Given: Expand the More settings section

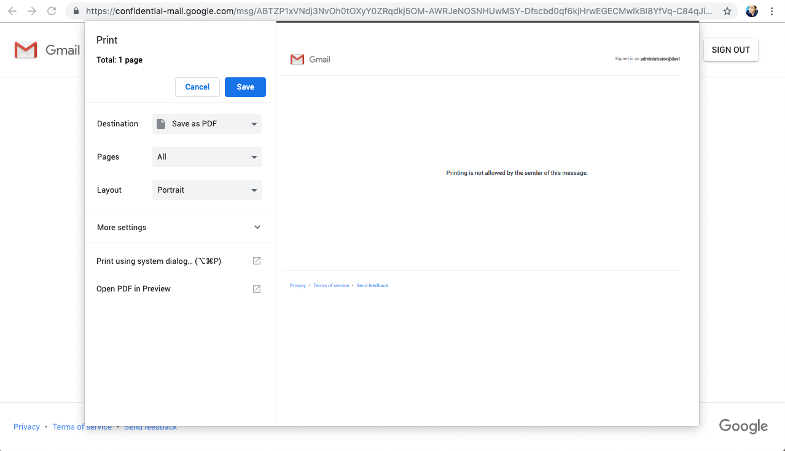Looking at the screenshot, I should coord(180,227).
